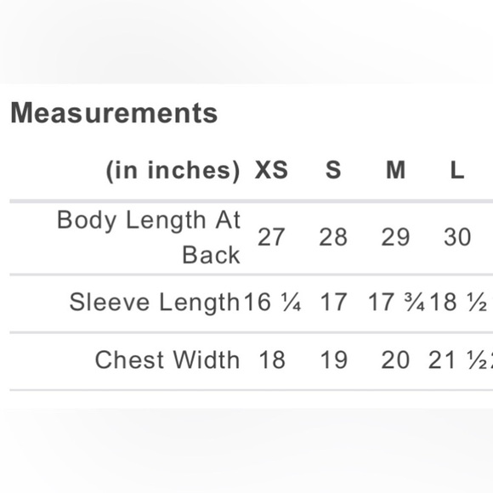Click chest width value 18
Image resolution: width=493 pixels, height=493 pixels.
click(272, 360)
